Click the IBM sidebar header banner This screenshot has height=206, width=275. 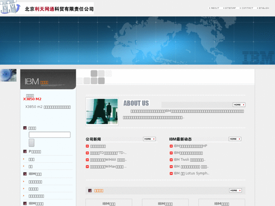[x=48, y=79]
